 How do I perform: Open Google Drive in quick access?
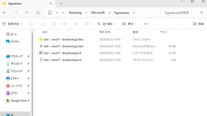click(x=16, y=101)
